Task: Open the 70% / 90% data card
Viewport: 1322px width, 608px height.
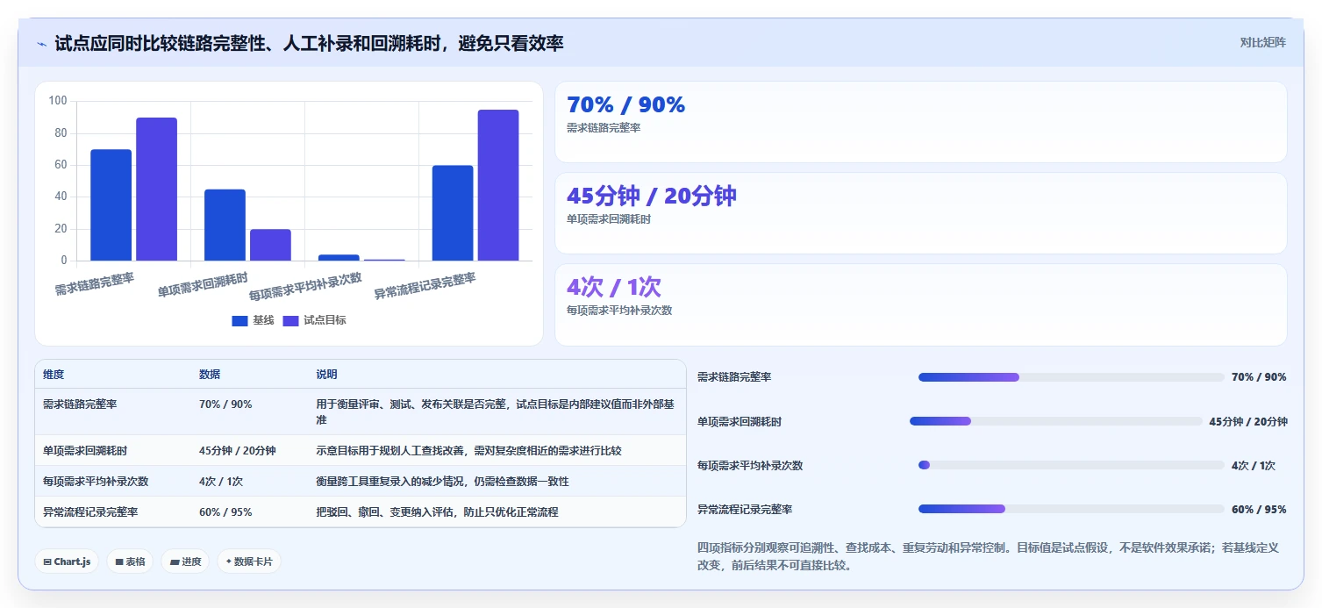Action: coord(921,122)
